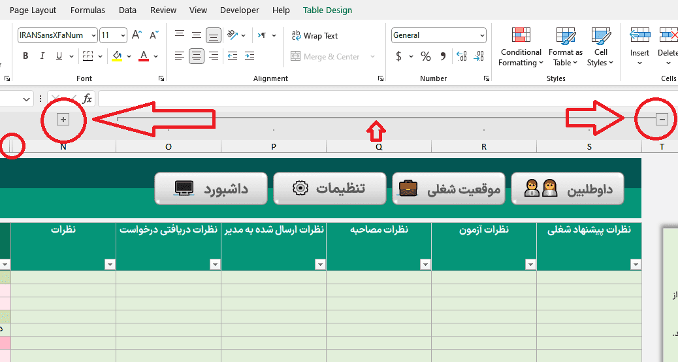Click Merge & Center button

[x=325, y=56]
